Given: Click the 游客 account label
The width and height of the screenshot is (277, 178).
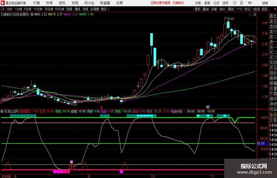Looking at the screenshot, I should click(x=265, y=3).
